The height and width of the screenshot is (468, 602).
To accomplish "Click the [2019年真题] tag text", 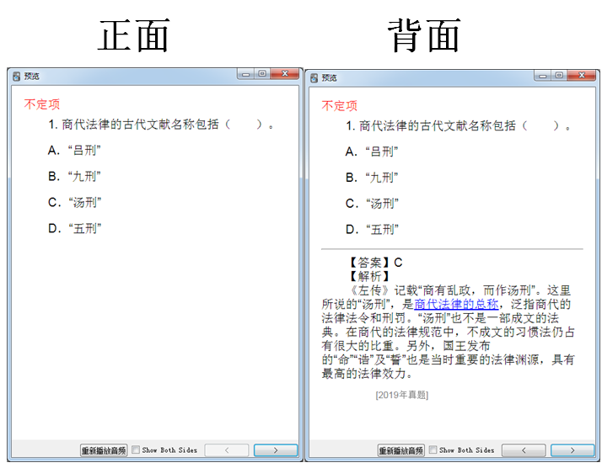I will 401,395.
